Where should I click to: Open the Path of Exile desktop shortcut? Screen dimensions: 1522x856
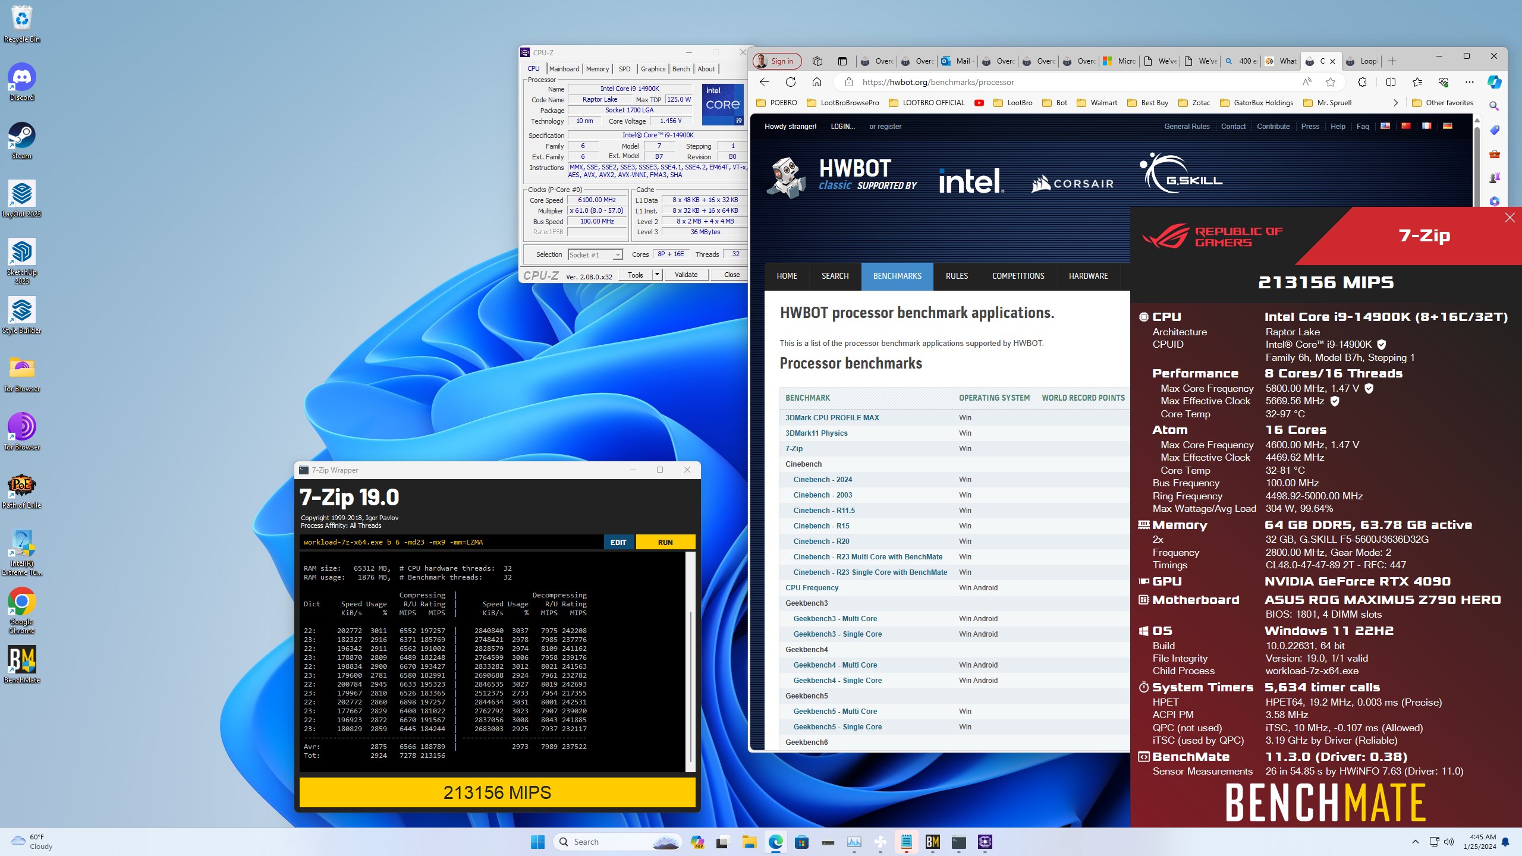point(22,490)
